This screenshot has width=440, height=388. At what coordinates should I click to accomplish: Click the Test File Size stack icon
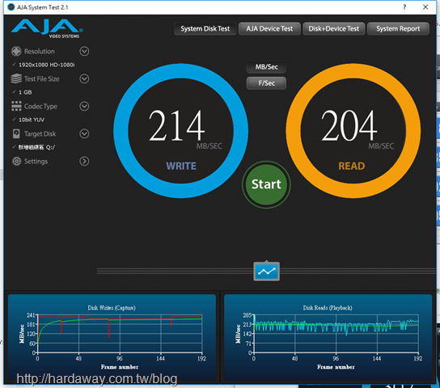(x=16, y=78)
